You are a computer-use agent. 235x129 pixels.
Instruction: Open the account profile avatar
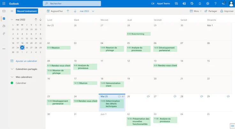click(x=231, y=4)
